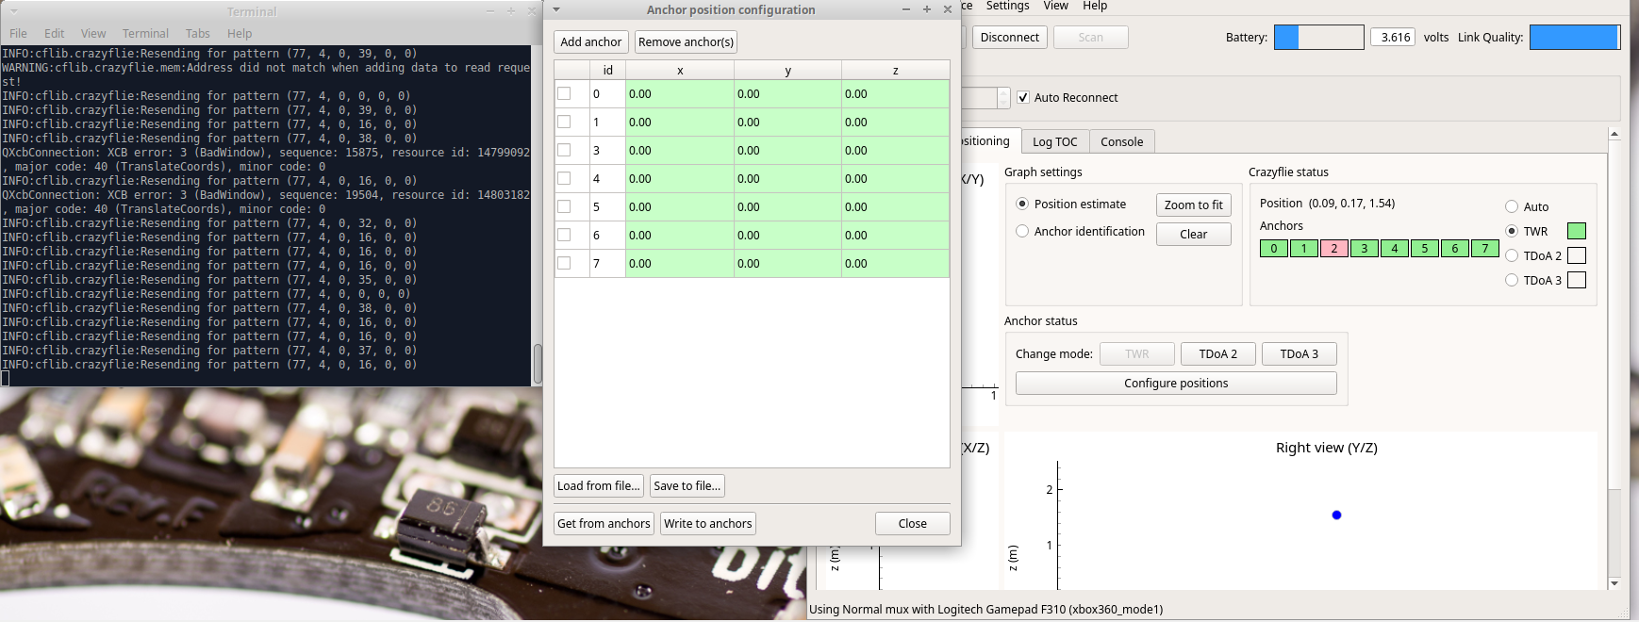
Task: Click the anchor 0 green status indicator
Action: tap(1273, 249)
